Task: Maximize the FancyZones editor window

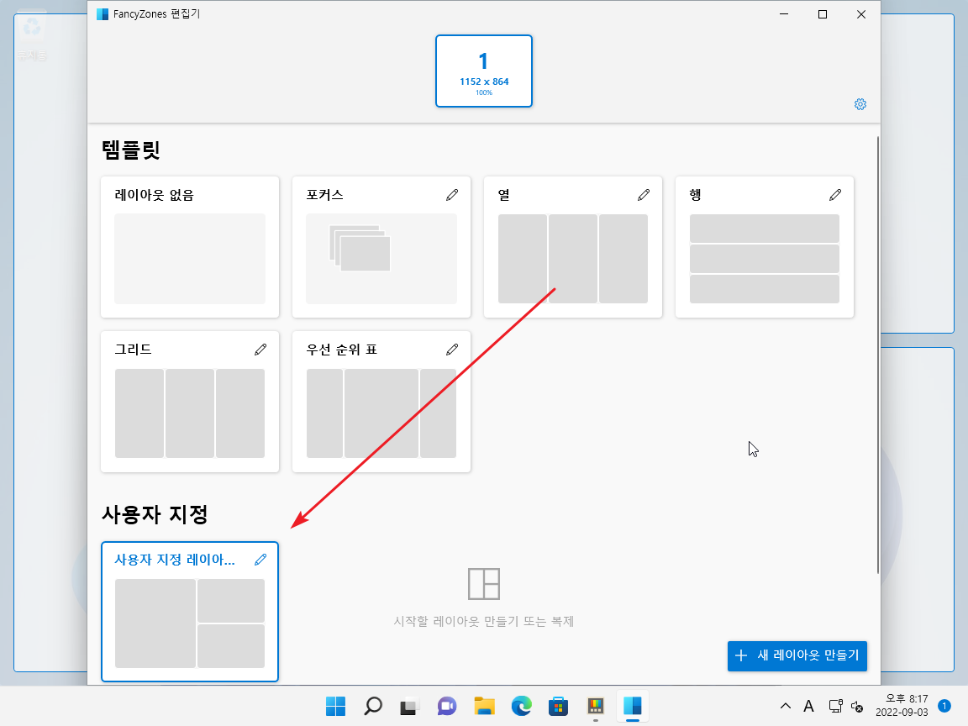Action: [x=823, y=14]
